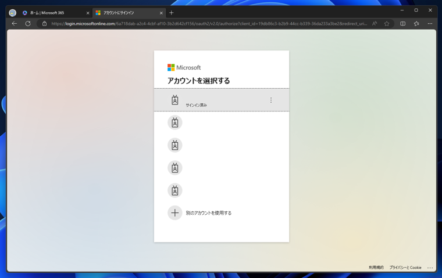Click 別のアカウントを使用する
This screenshot has height=278, width=442.
click(221, 213)
